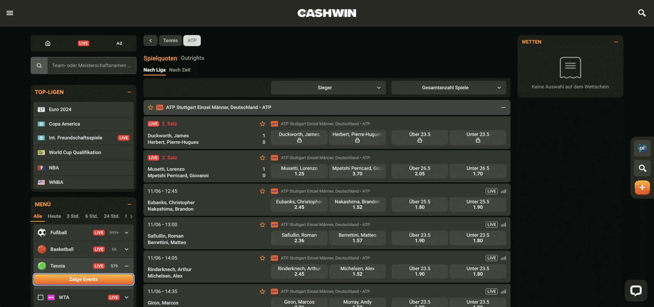Click the WTA league logo icon
Viewport: 654px width, 307px height.
(51, 297)
